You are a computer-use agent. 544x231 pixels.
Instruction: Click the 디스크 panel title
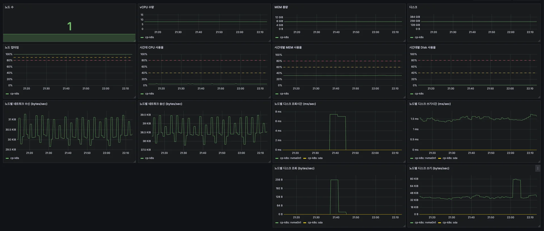coord(413,7)
